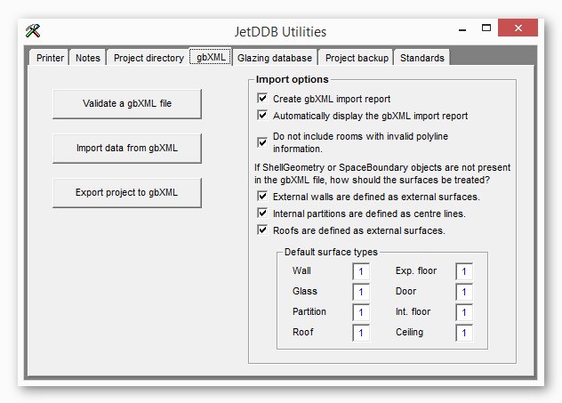The image size is (562, 403).
Task: Open the Glazing database tab
Action: tap(275, 58)
